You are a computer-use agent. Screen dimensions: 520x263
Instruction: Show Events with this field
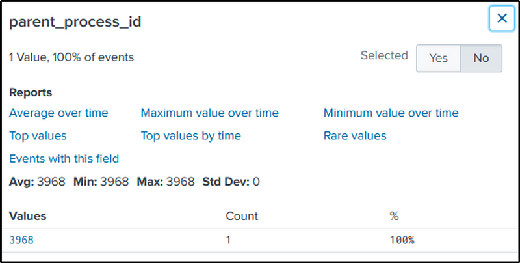tap(64, 158)
